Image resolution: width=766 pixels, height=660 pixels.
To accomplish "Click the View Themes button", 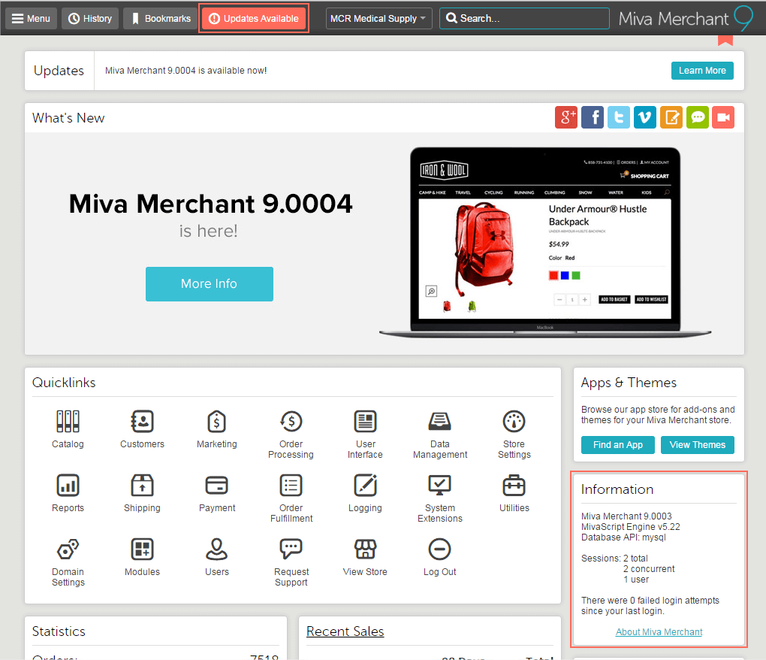I will coord(697,445).
